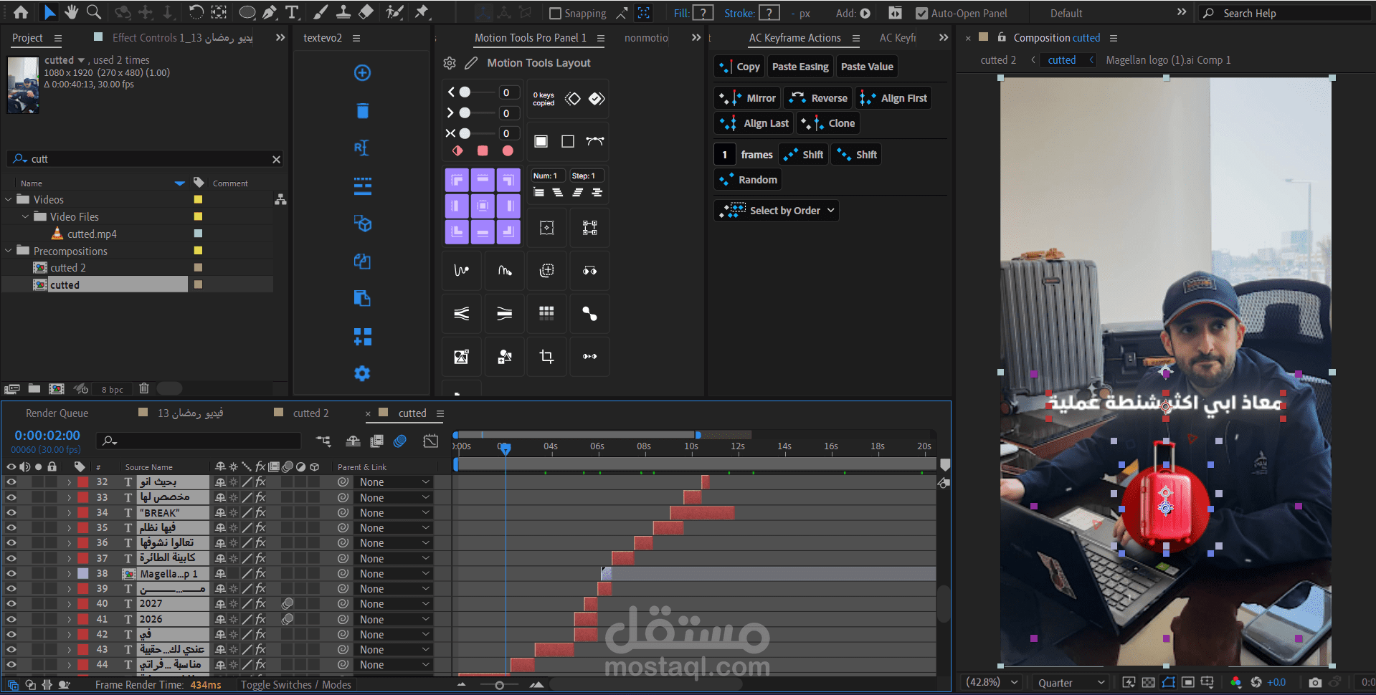
Task: Click the Reverse keyframes button
Action: [x=818, y=98]
